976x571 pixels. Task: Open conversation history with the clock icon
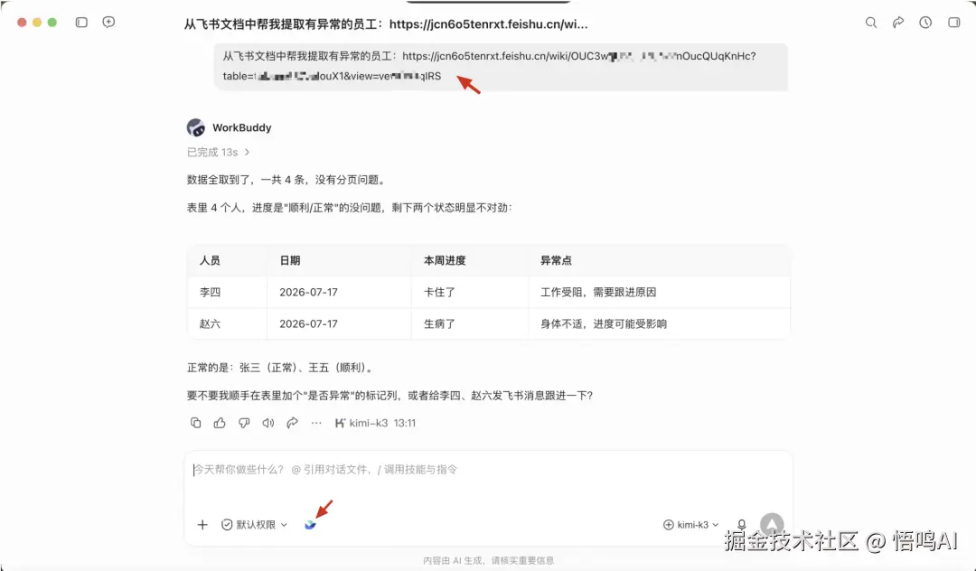click(925, 23)
